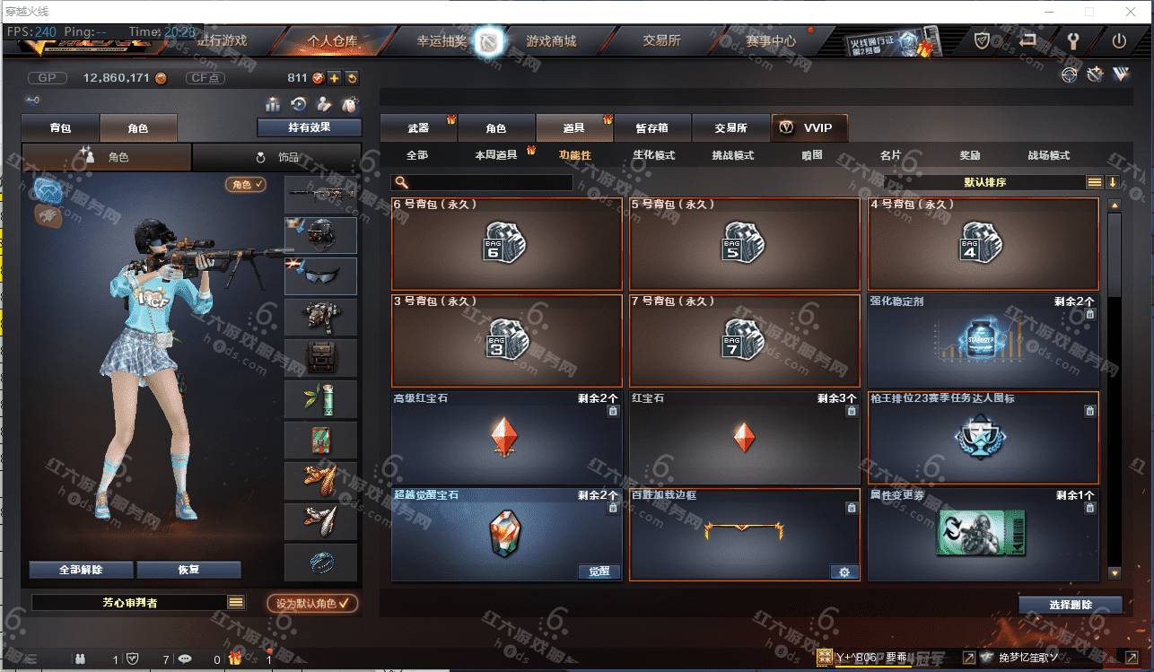Click the item list vertical scrollbar
This screenshot has width=1154, height=672.
[x=1115, y=388]
